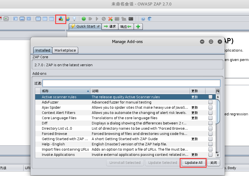The image size is (249, 176).
Task: Select the Diff add-on name
Action: [45, 123]
